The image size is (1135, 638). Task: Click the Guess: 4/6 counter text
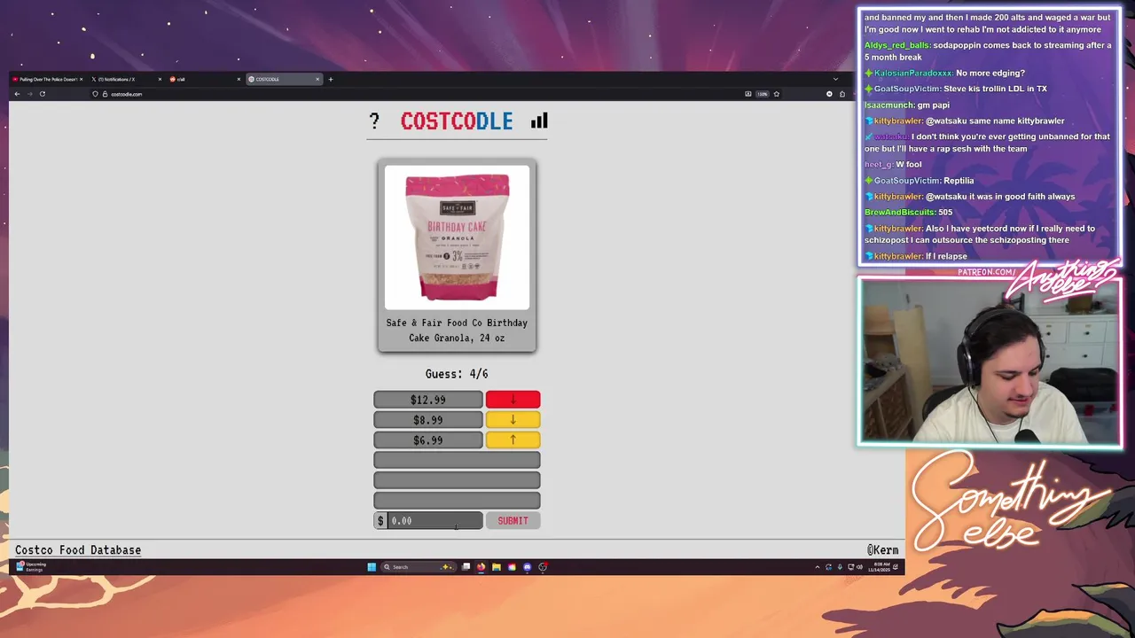coord(457,374)
